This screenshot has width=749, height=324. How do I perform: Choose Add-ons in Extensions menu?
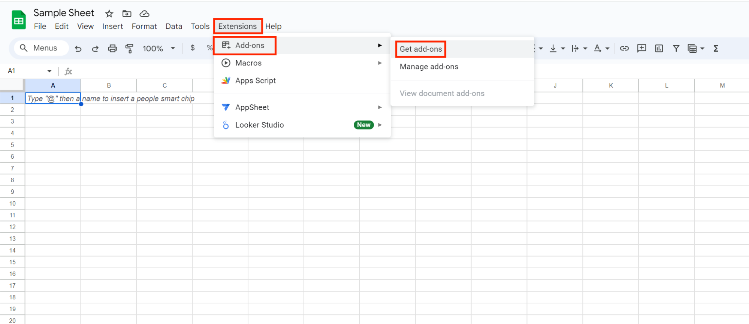pos(302,45)
